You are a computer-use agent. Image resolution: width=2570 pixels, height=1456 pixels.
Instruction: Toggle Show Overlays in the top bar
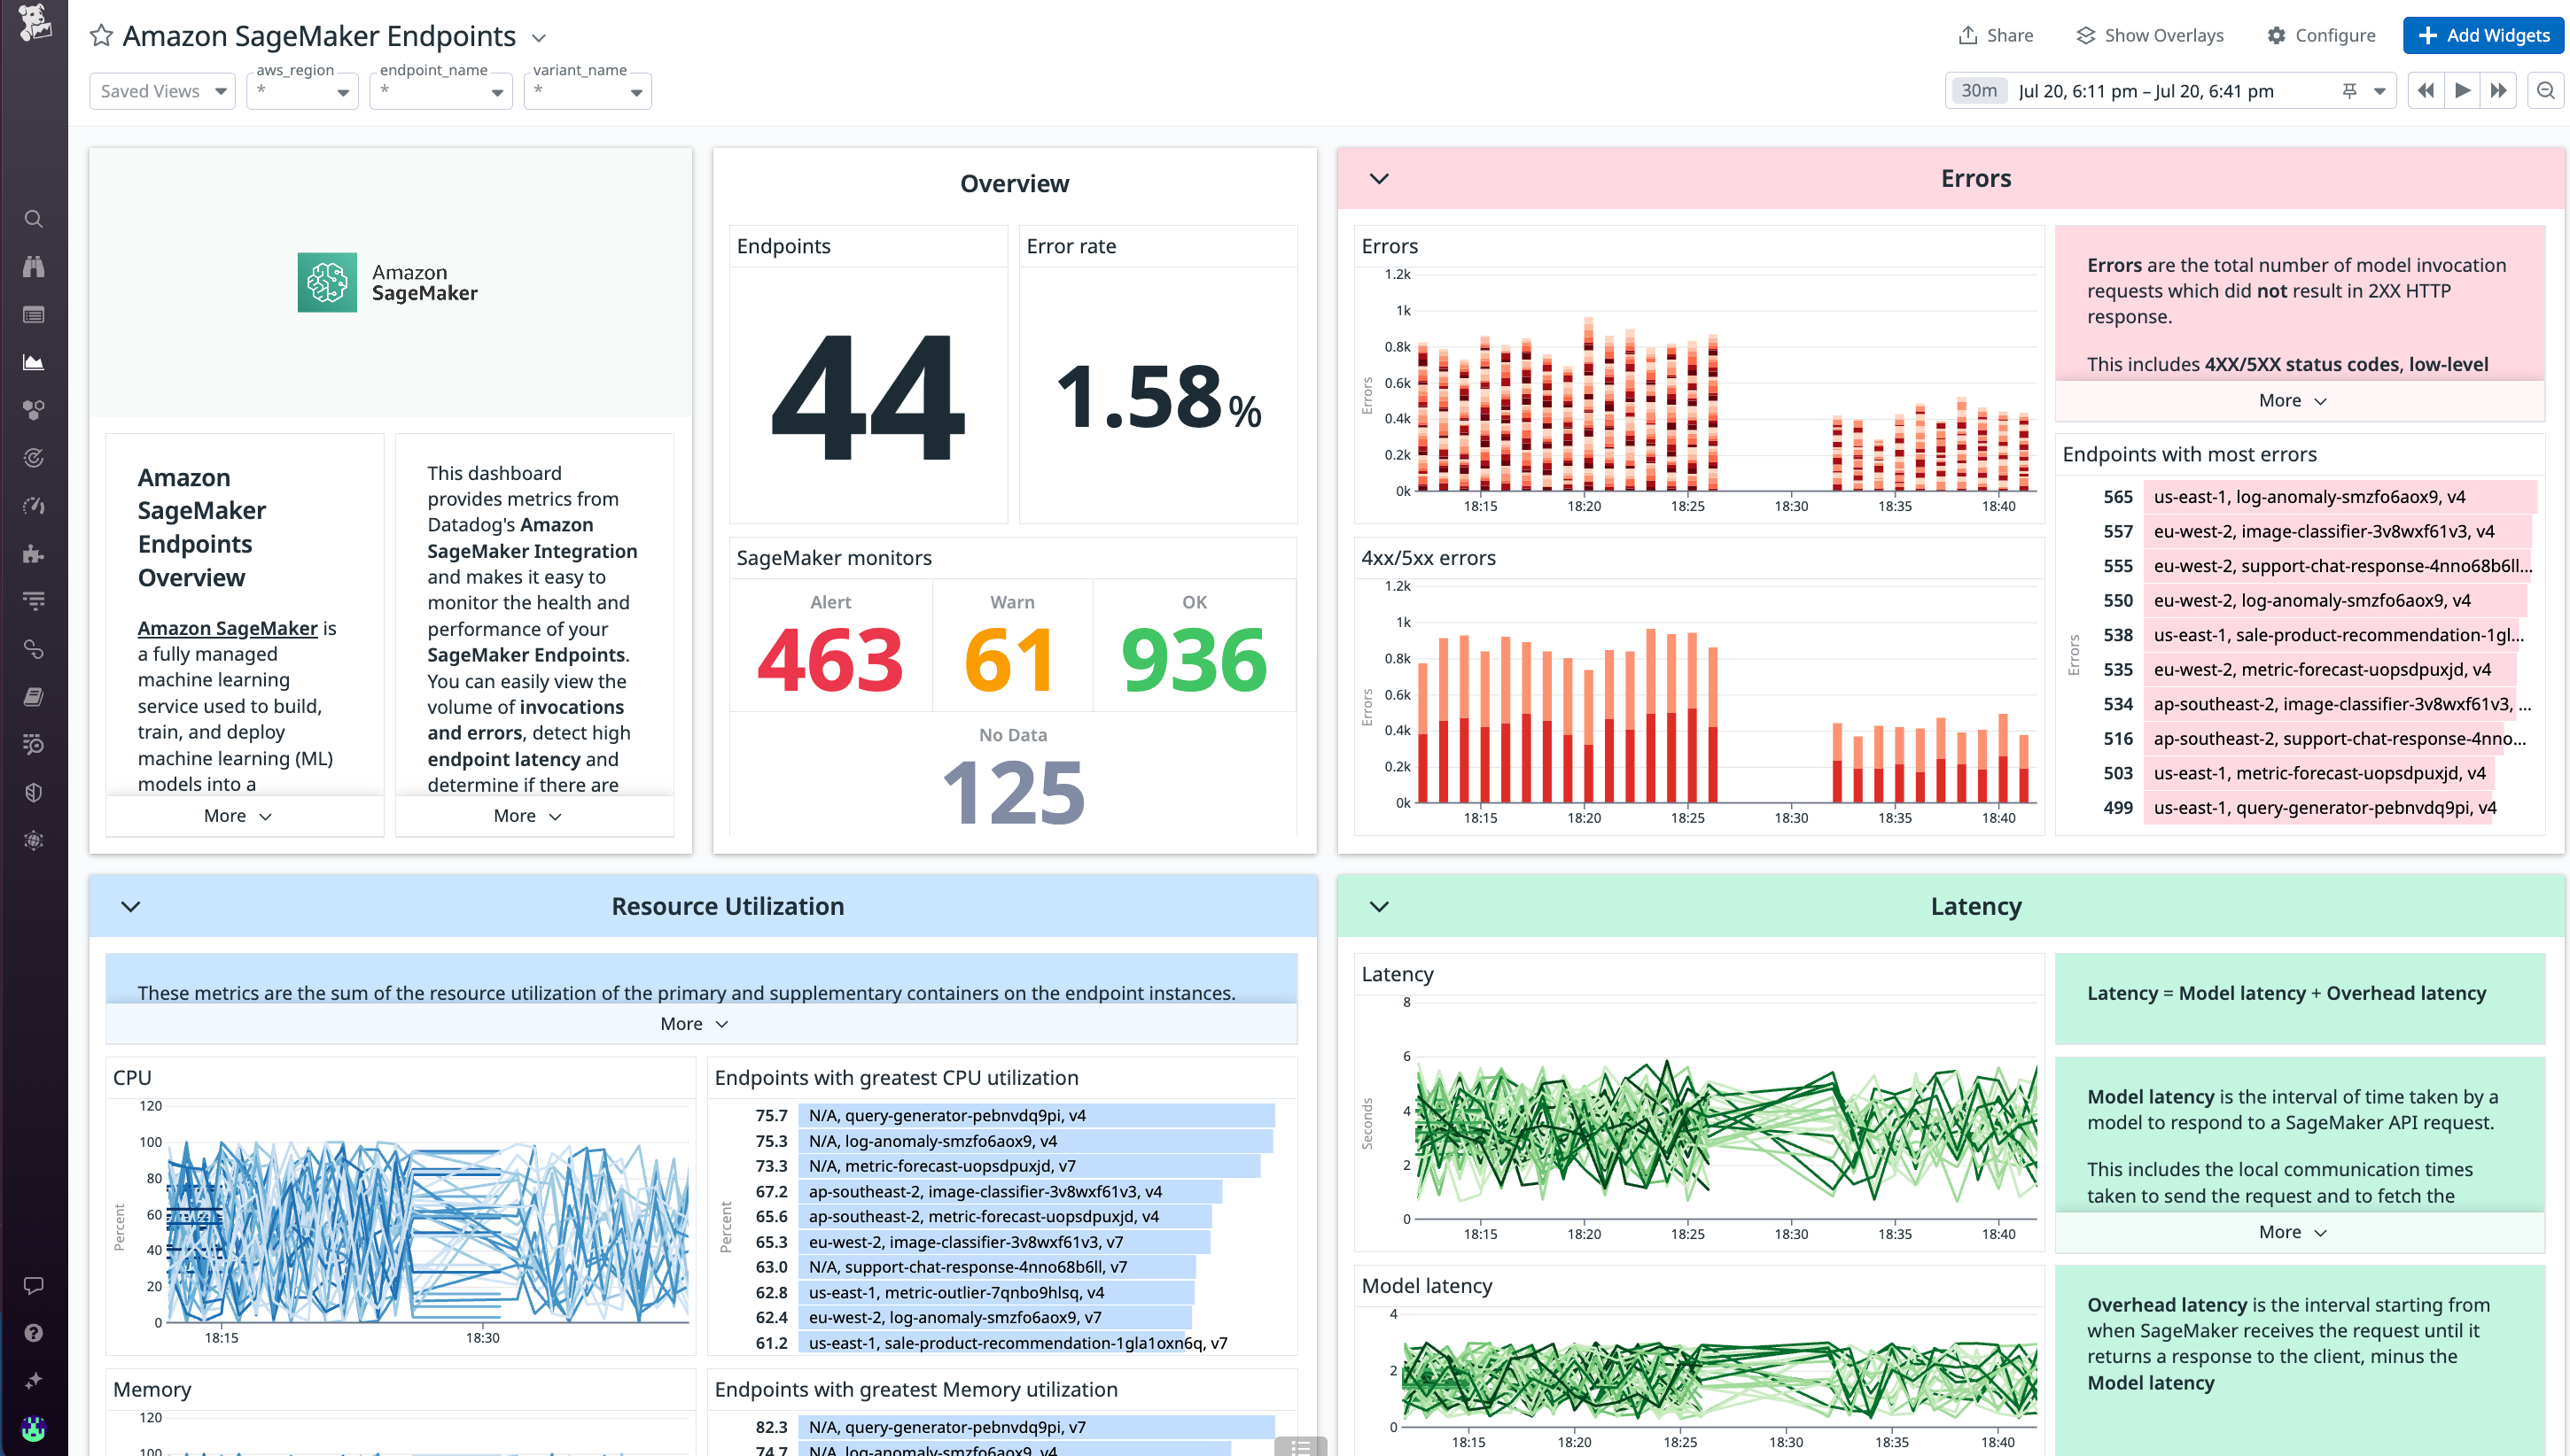pyautogui.click(x=2148, y=35)
